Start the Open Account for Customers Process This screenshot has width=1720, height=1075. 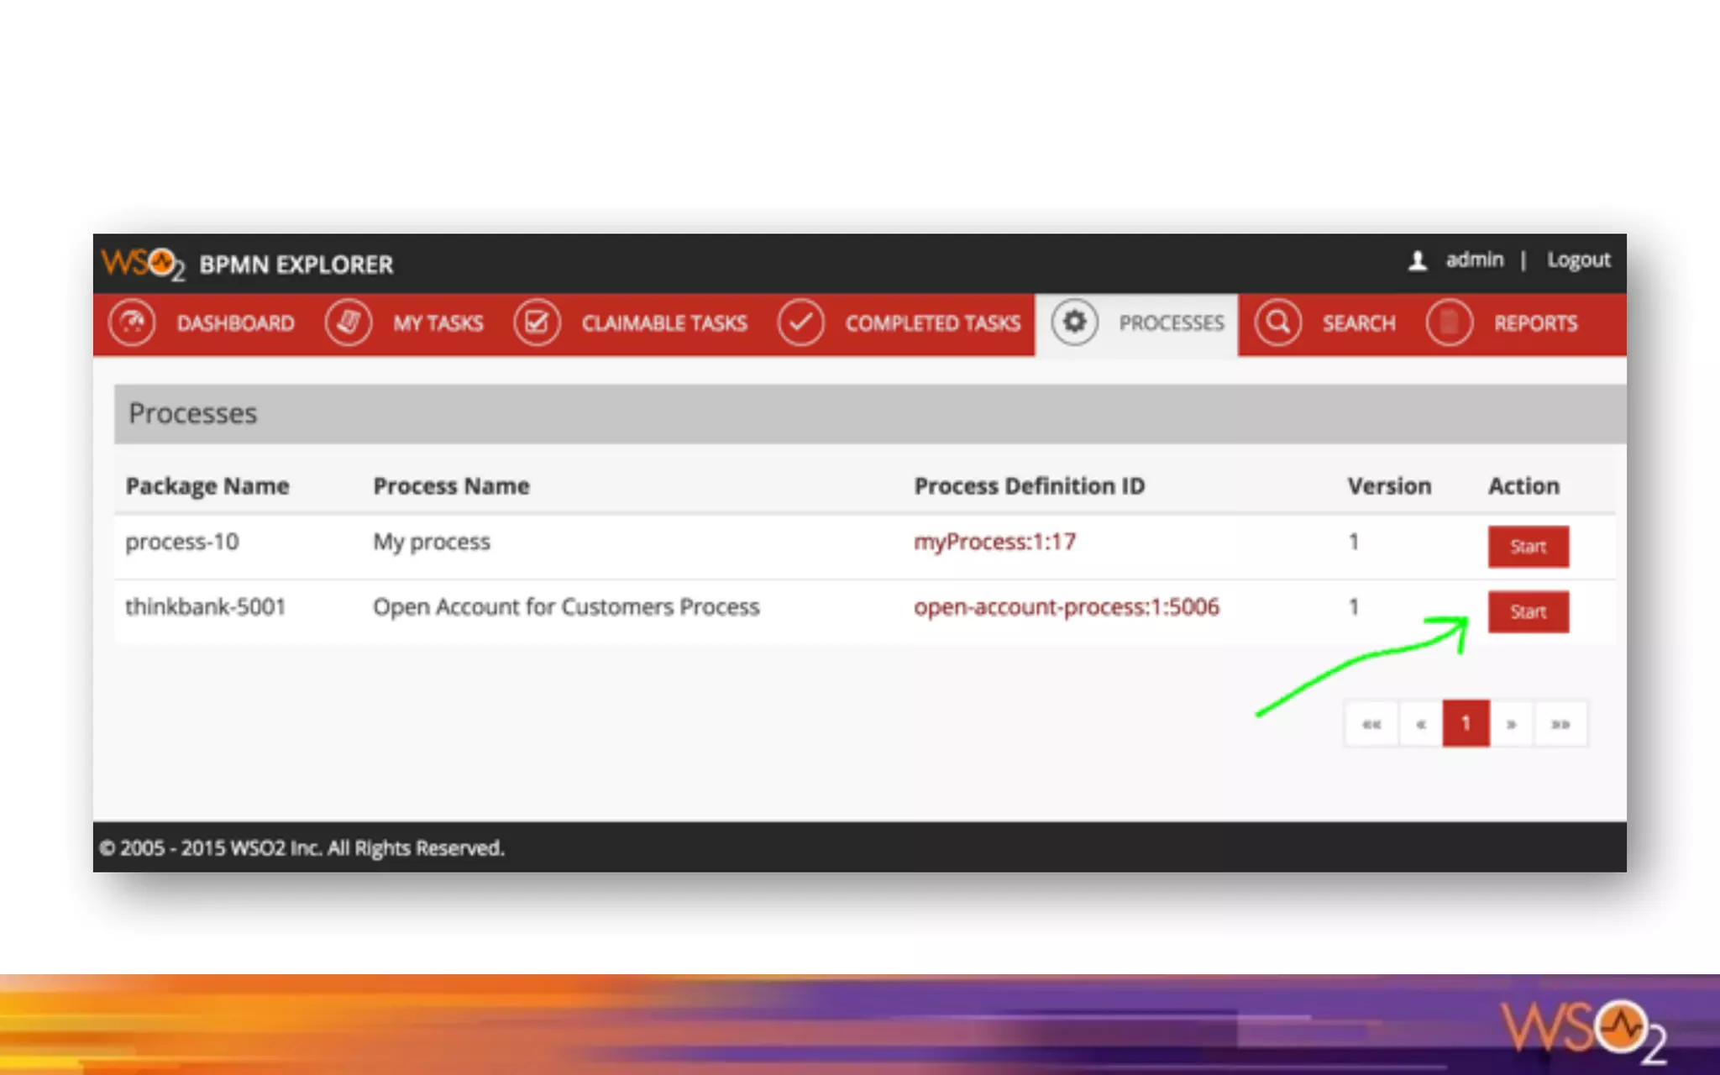pyautogui.click(x=1528, y=611)
